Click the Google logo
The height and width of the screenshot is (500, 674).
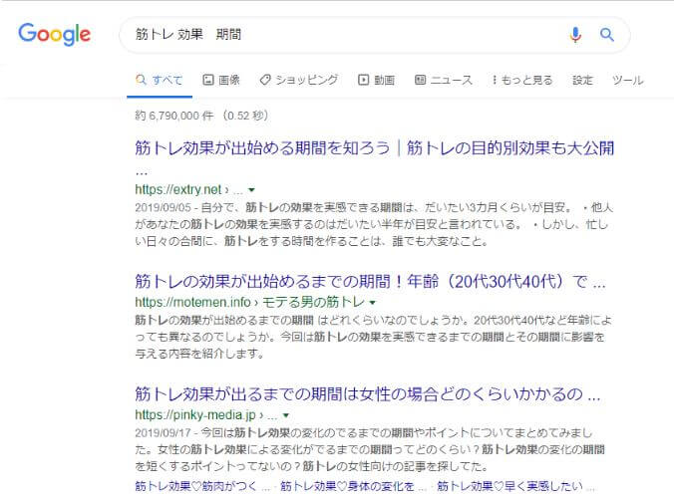54,35
